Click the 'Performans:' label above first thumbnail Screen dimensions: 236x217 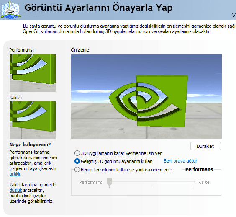coord(22,50)
